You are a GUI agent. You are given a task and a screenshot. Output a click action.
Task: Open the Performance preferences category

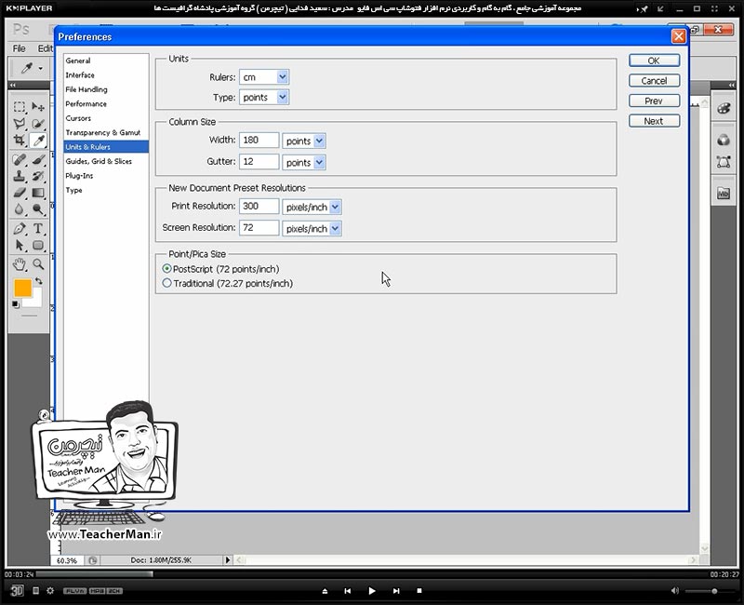pyautogui.click(x=106, y=103)
